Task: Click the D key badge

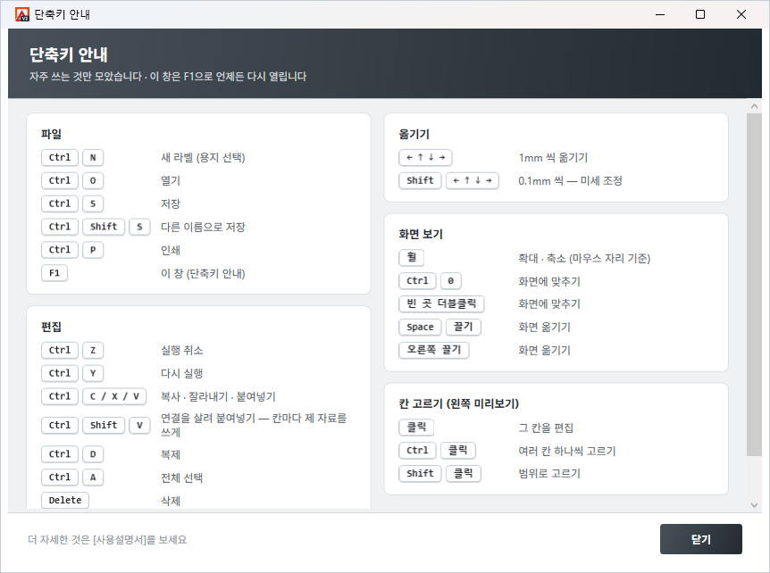Action: (93, 454)
